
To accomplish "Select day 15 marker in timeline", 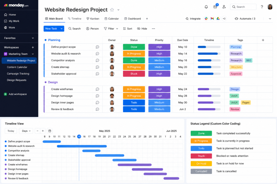I will pos(79,137).
